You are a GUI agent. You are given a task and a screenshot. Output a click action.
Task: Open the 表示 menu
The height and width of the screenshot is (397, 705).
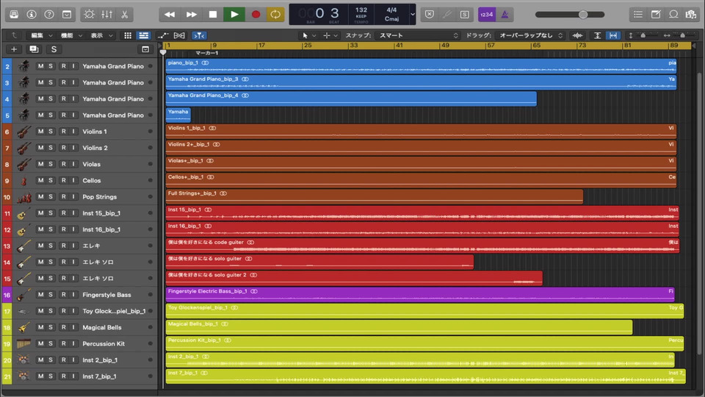101,35
